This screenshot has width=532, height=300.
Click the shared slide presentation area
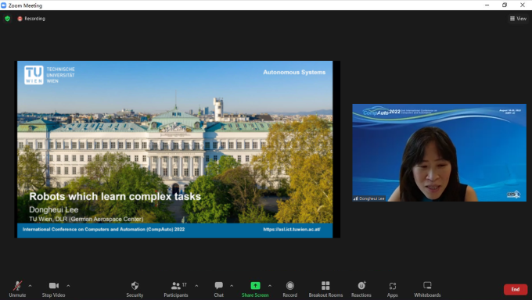(175, 149)
